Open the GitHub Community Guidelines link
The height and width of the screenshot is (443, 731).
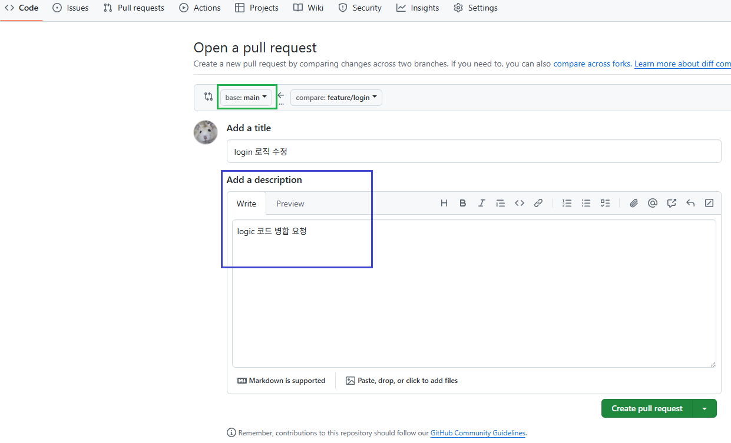[478, 432]
